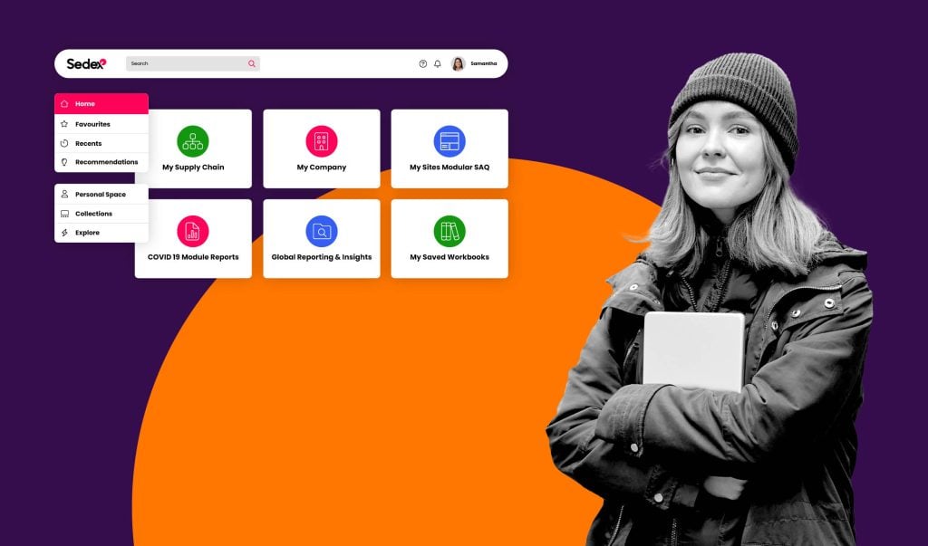Select Home in the sidebar
This screenshot has width=928, height=546.
tap(101, 104)
